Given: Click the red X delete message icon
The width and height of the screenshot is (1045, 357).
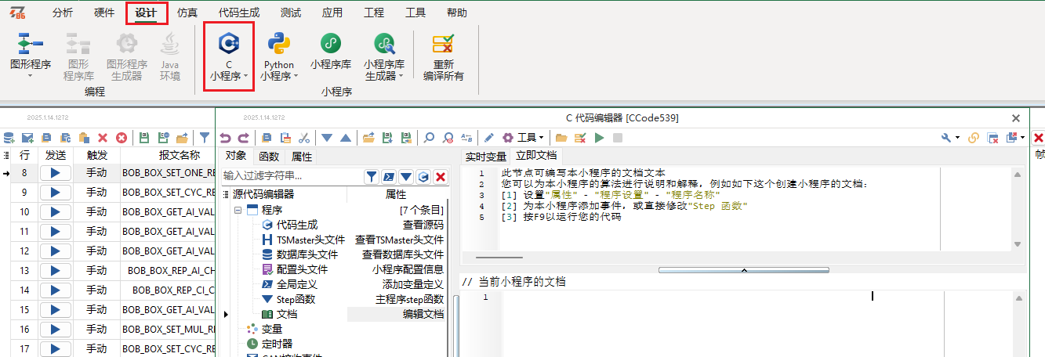Looking at the screenshot, I should click(103, 138).
